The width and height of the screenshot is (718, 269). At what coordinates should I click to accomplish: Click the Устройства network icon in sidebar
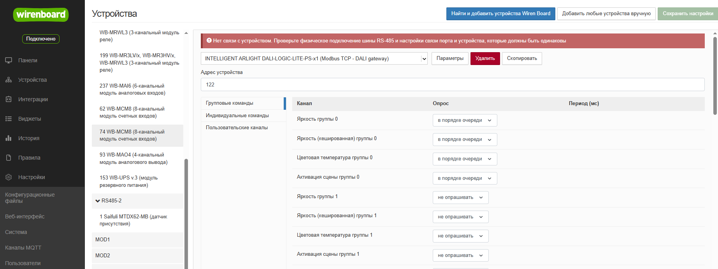point(9,80)
